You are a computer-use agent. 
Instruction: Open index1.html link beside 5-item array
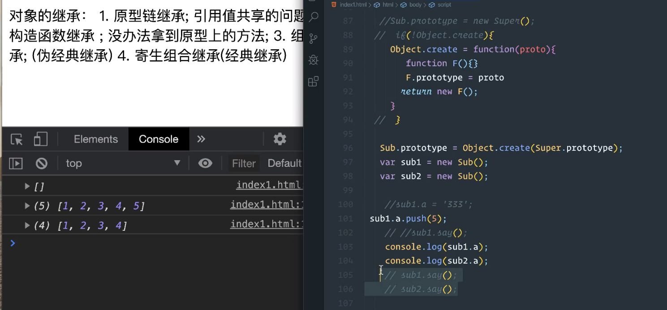[x=267, y=204]
